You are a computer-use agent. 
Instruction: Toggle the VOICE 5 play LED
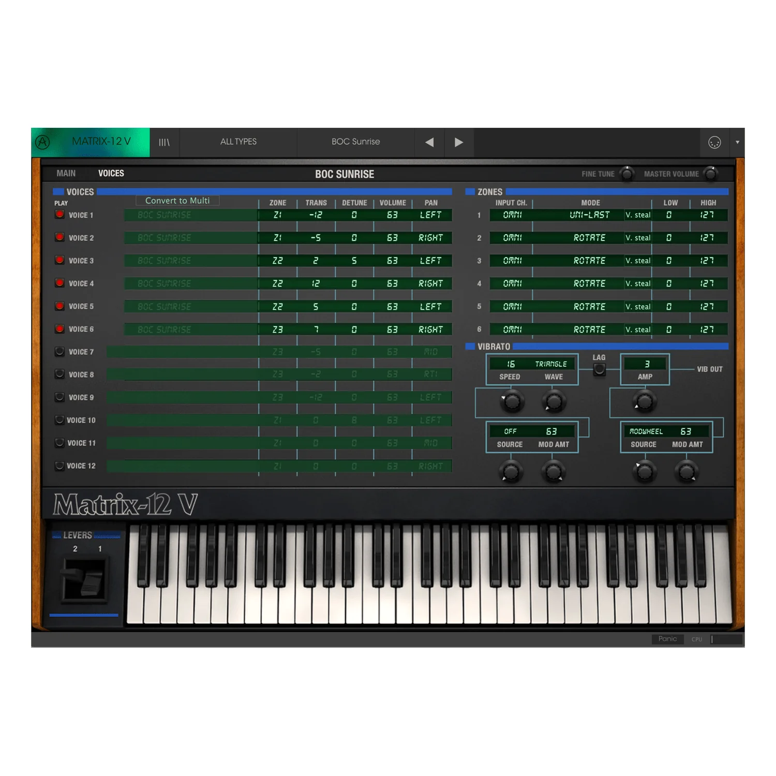click(x=59, y=306)
